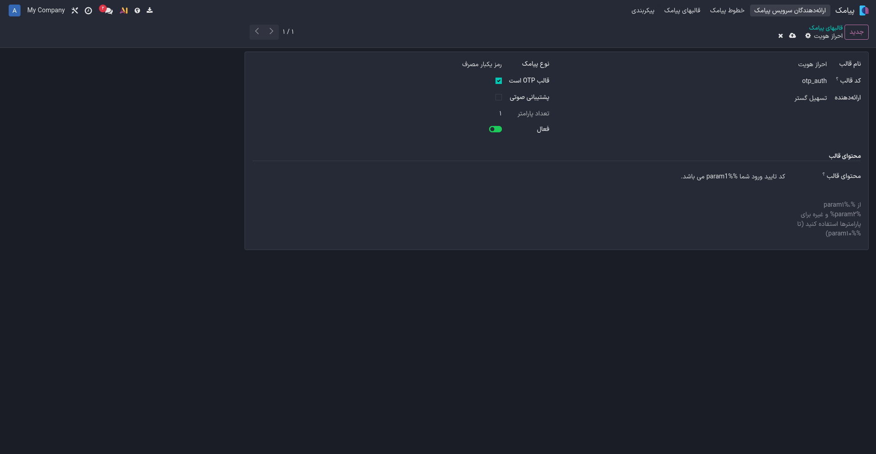876x454 pixels.
Task: Discard changes with the X icon
Action: pyautogui.click(x=781, y=36)
